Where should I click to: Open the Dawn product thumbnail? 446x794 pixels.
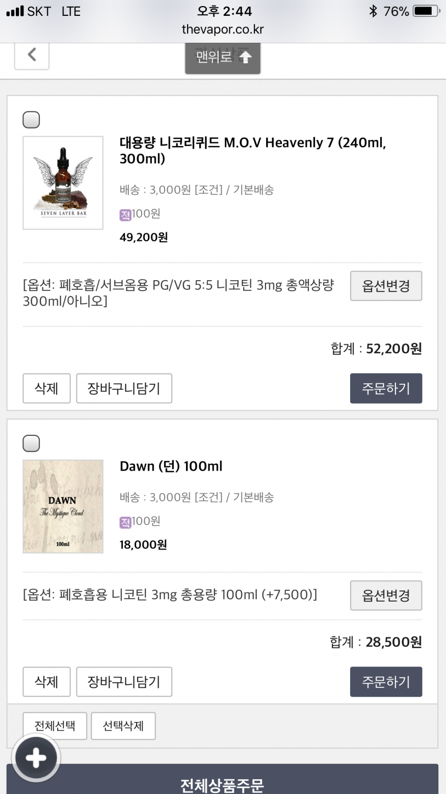(x=63, y=506)
